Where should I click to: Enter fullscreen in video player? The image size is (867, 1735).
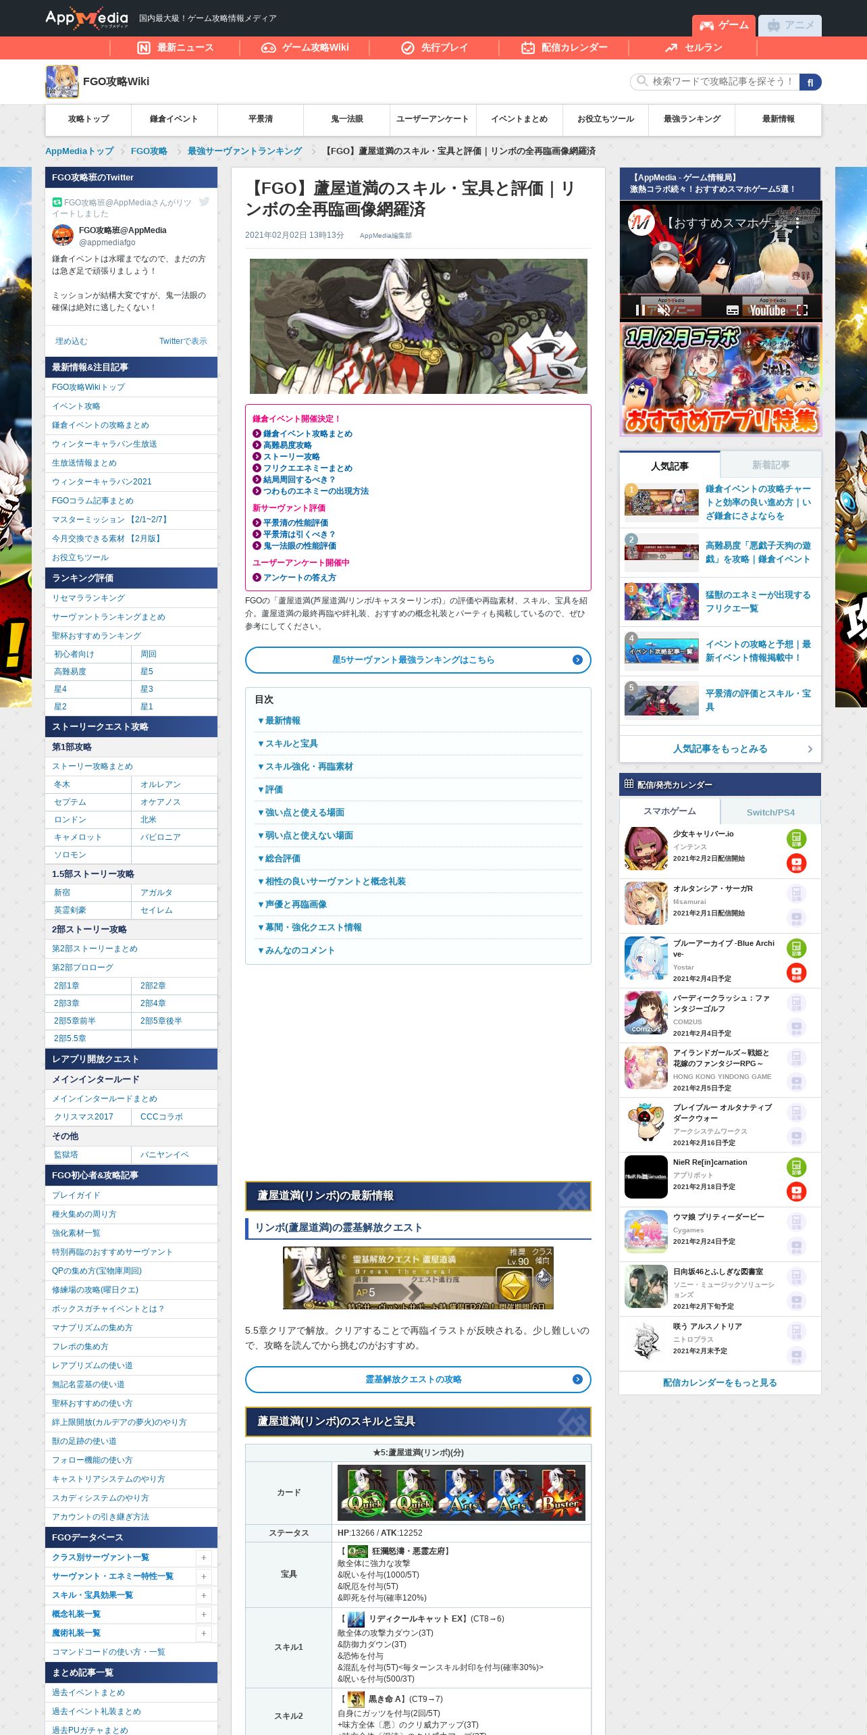802,310
